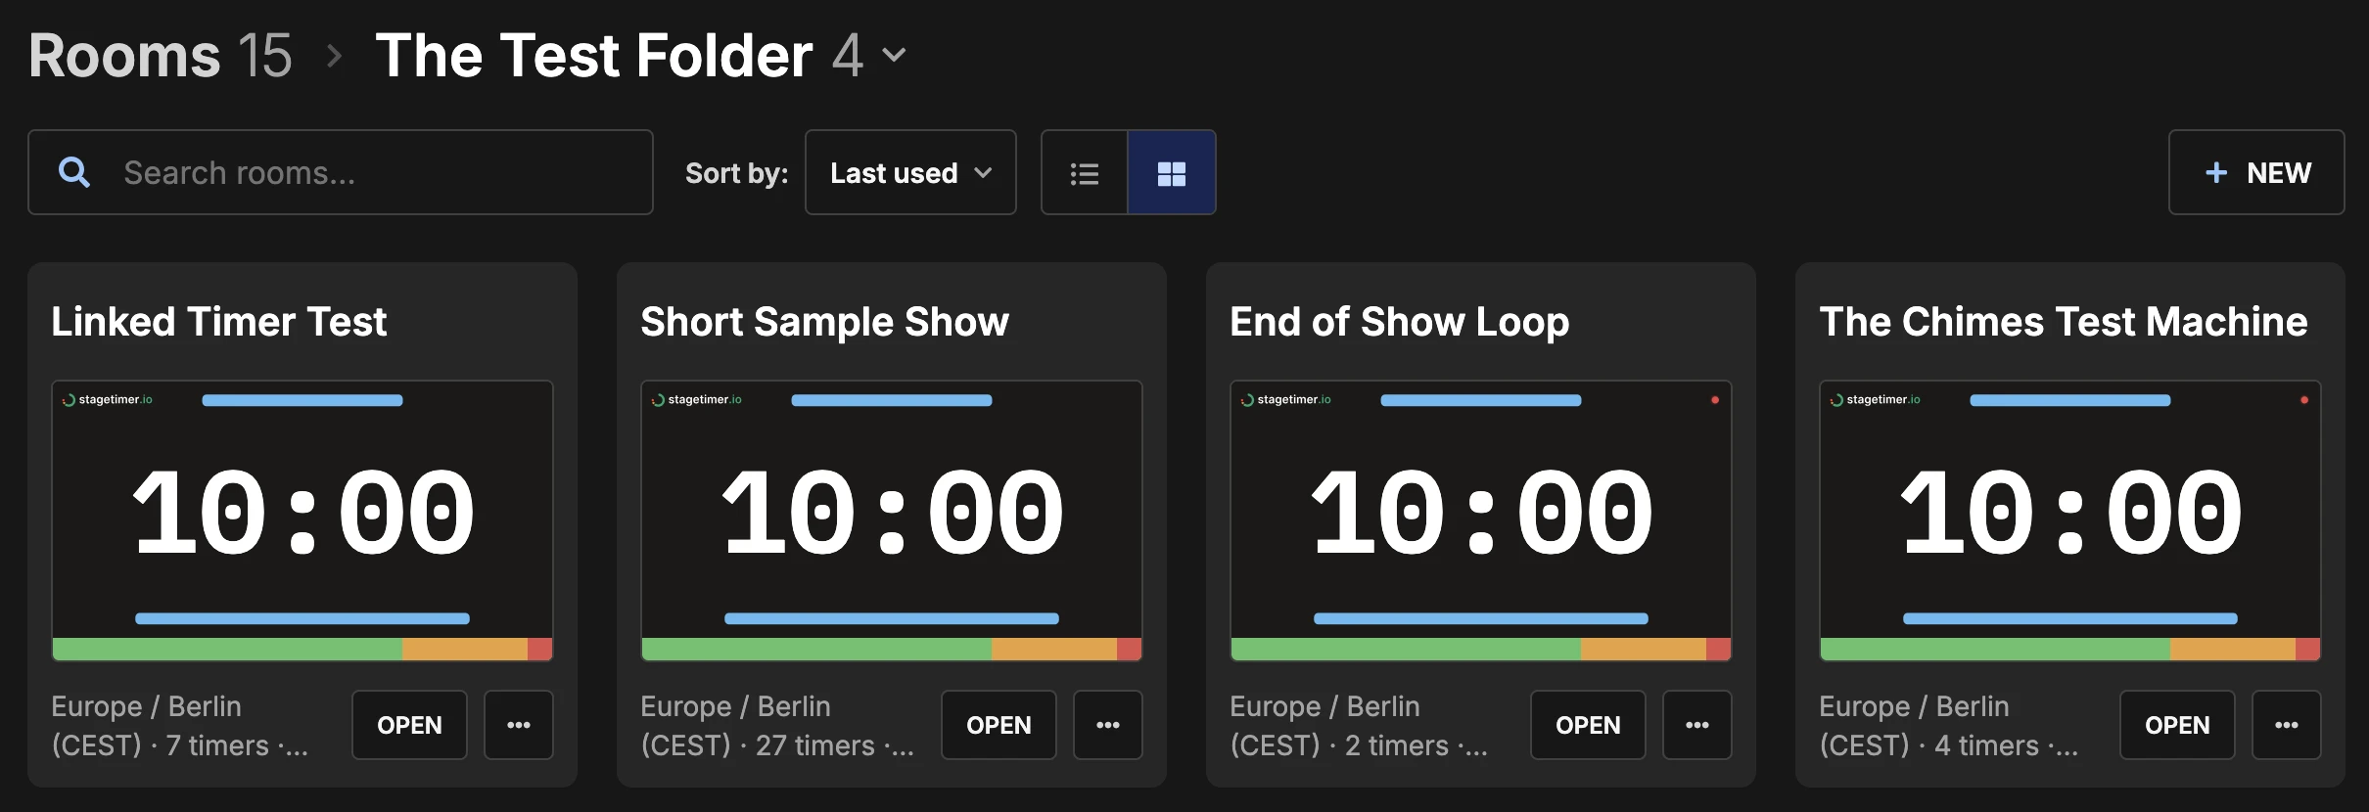
Task: Open the Short Sample Show room
Action: 999,725
